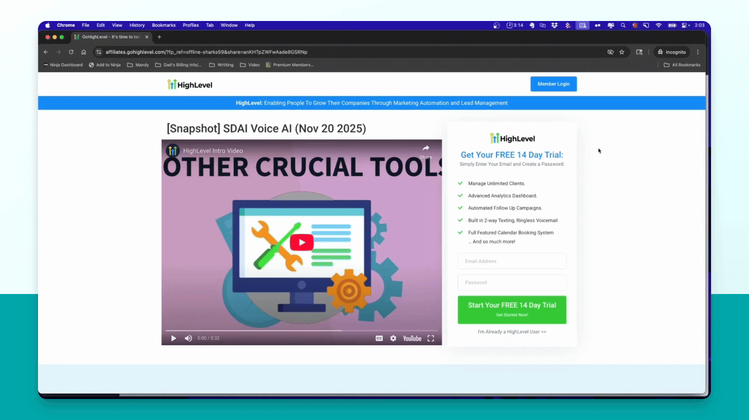Mute the video with the speaker icon
This screenshot has width=749, height=420.
pos(188,338)
